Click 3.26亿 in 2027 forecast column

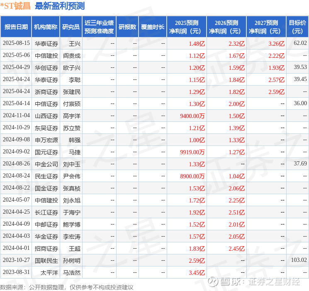[276, 44]
